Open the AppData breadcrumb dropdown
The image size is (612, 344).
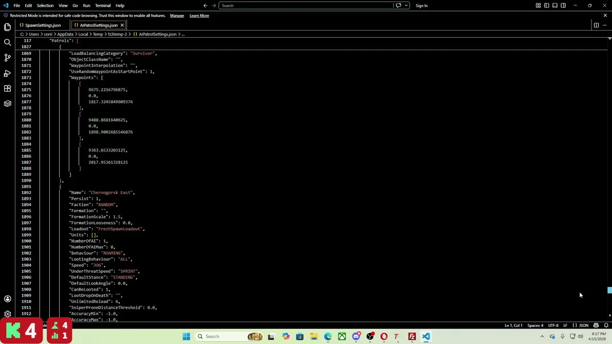65,34
